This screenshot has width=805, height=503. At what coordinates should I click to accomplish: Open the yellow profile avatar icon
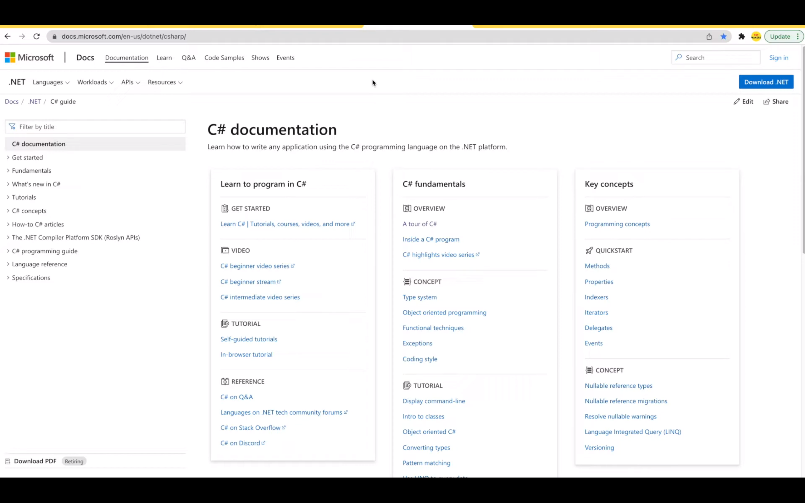click(756, 36)
